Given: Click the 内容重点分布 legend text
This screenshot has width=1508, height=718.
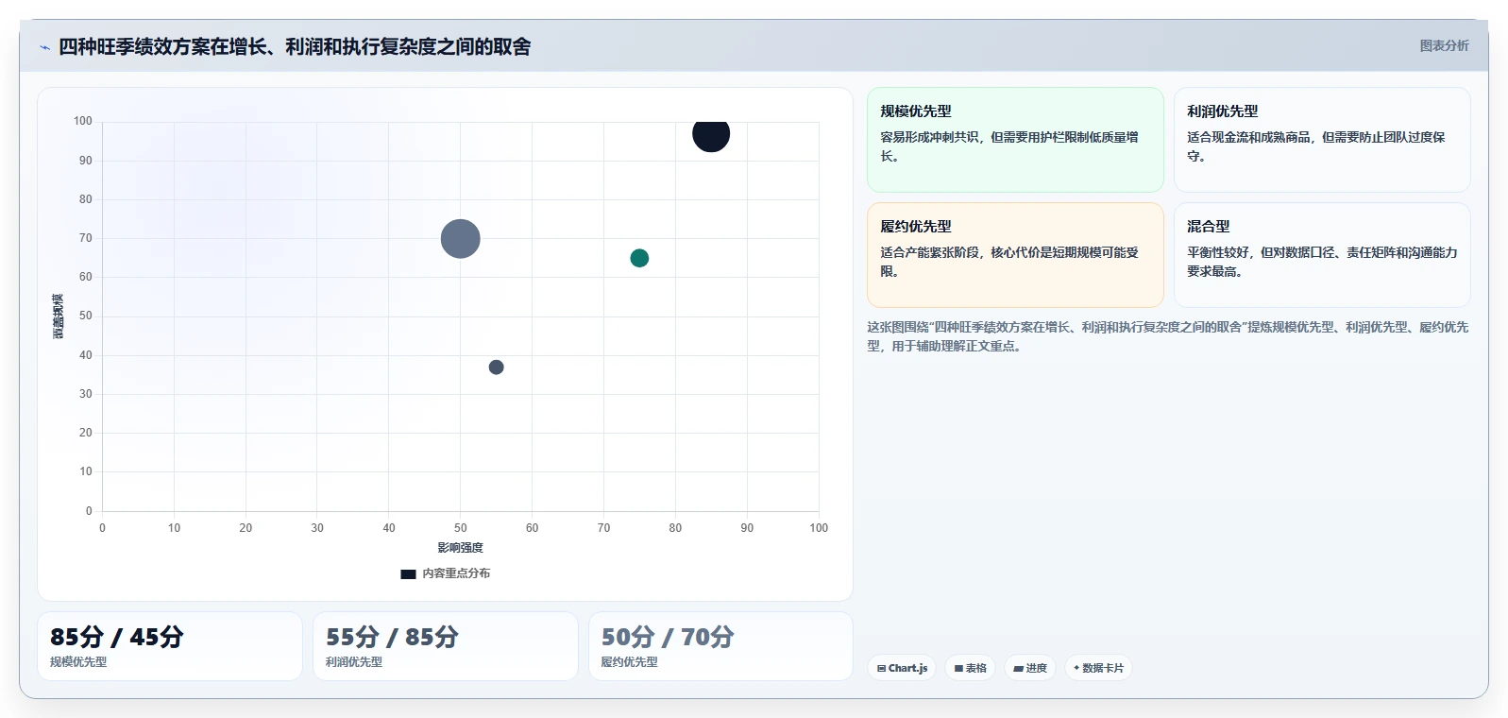Looking at the screenshot, I should 456,573.
